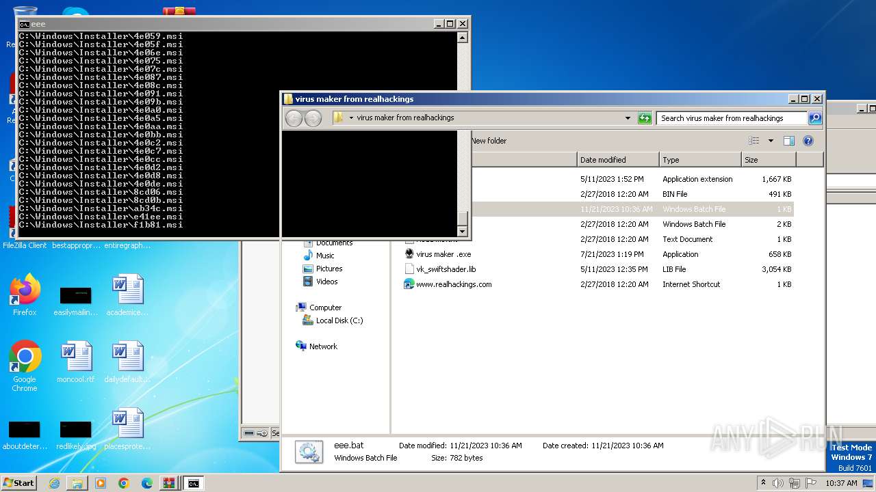The image size is (876, 492).
Task: Click the Change your view icon
Action: click(x=754, y=141)
